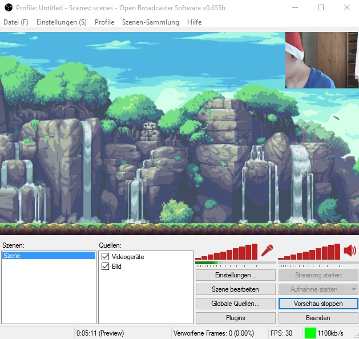The height and width of the screenshot is (339, 359).
Task: Open the Hilfe menu
Action: (195, 22)
